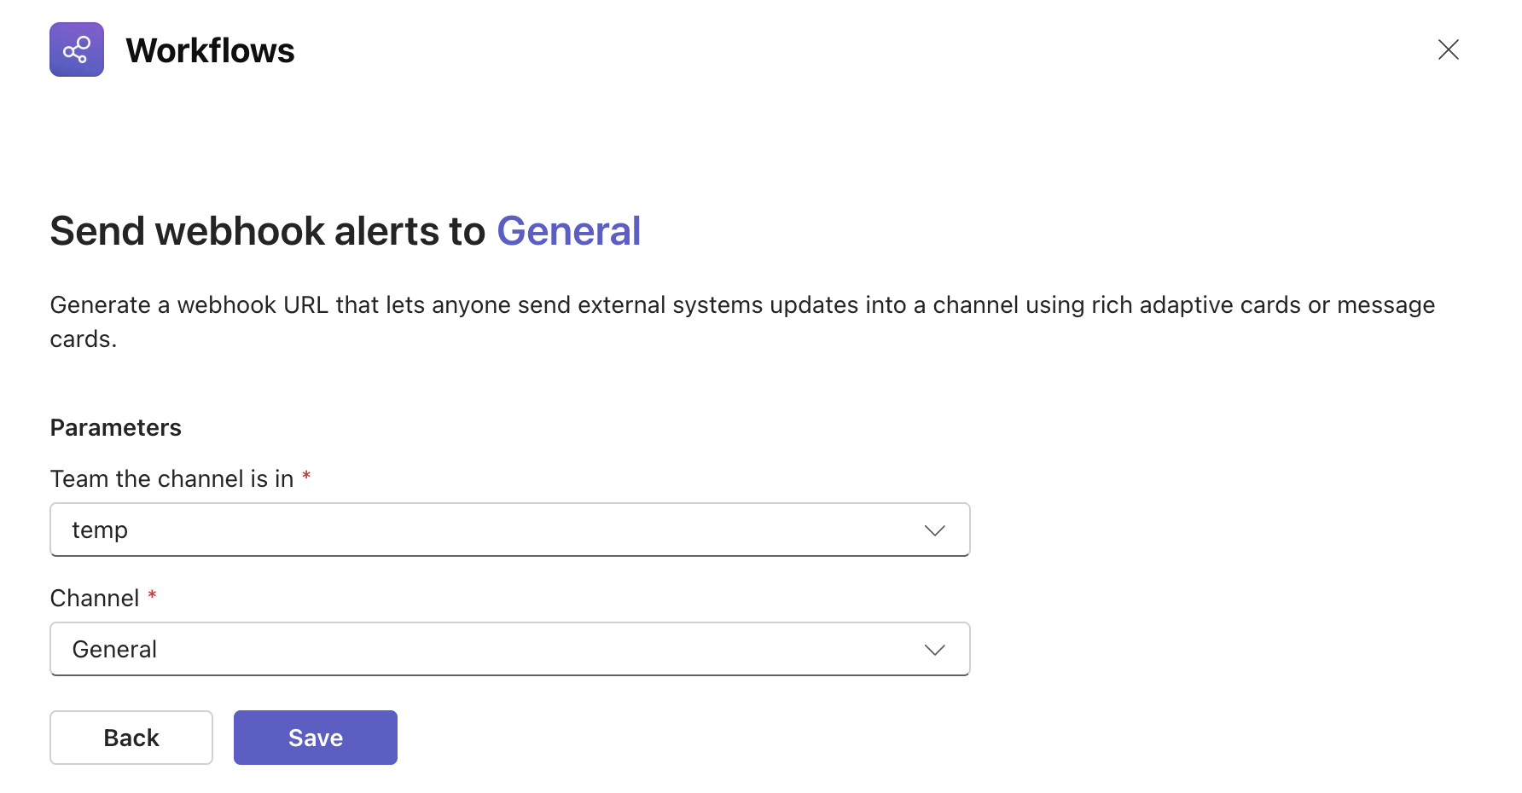Open the 'Team the channel is in' dropdown
The width and height of the screenshot is (1522, 793).
(509, 530)
